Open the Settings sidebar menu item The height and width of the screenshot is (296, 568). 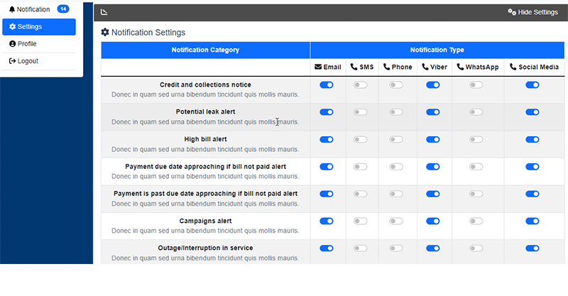click(39, 27)
